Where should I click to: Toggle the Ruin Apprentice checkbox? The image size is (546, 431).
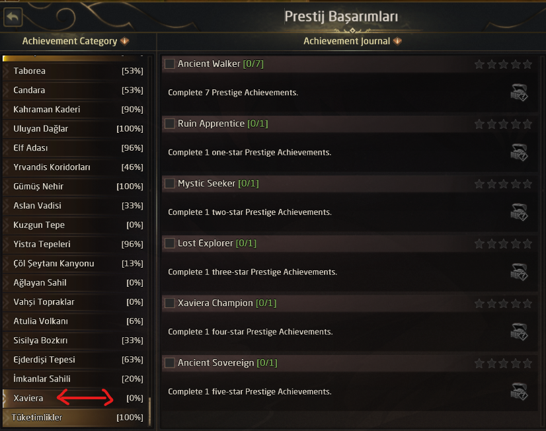click(x=170, y=124)
